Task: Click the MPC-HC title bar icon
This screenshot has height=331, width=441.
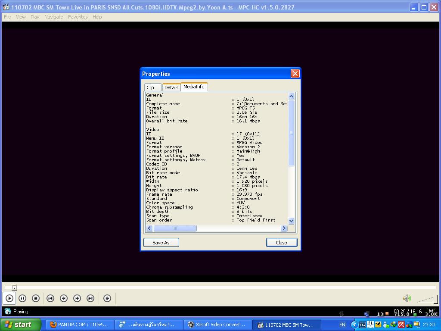Action: coord(6,7)
